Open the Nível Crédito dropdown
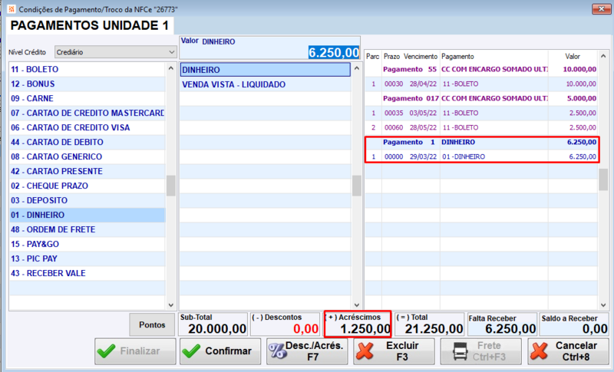 coord(116,52)
